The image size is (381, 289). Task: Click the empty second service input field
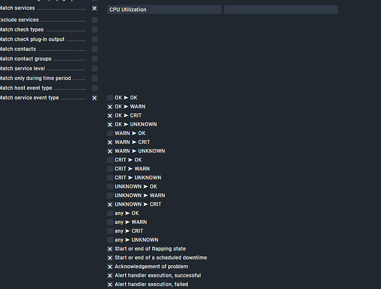280,10
